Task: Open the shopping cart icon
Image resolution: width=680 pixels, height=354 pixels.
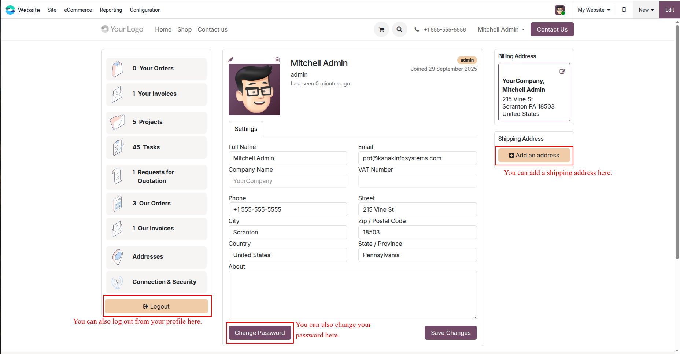Action: pos(381,29)
